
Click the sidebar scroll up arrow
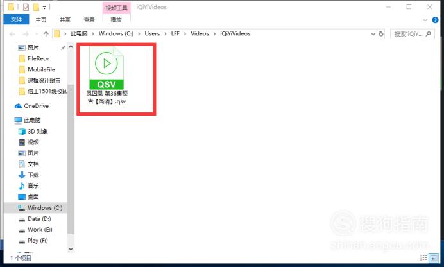[71, 46]
